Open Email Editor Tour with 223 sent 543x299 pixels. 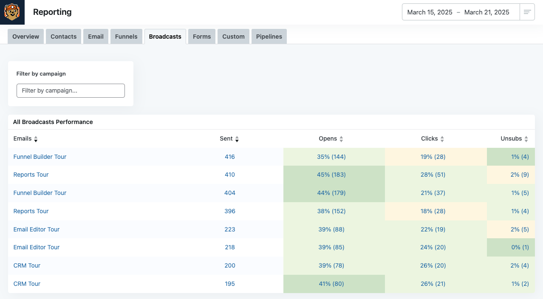[x=37, y=229]
